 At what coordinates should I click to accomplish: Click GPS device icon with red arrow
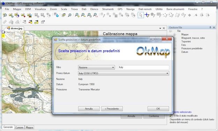click(x=30, y=22)
